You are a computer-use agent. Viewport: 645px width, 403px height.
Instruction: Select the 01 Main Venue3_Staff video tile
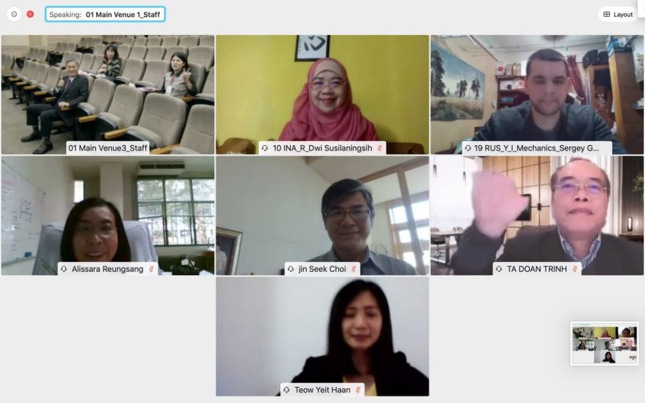[108, 95]
